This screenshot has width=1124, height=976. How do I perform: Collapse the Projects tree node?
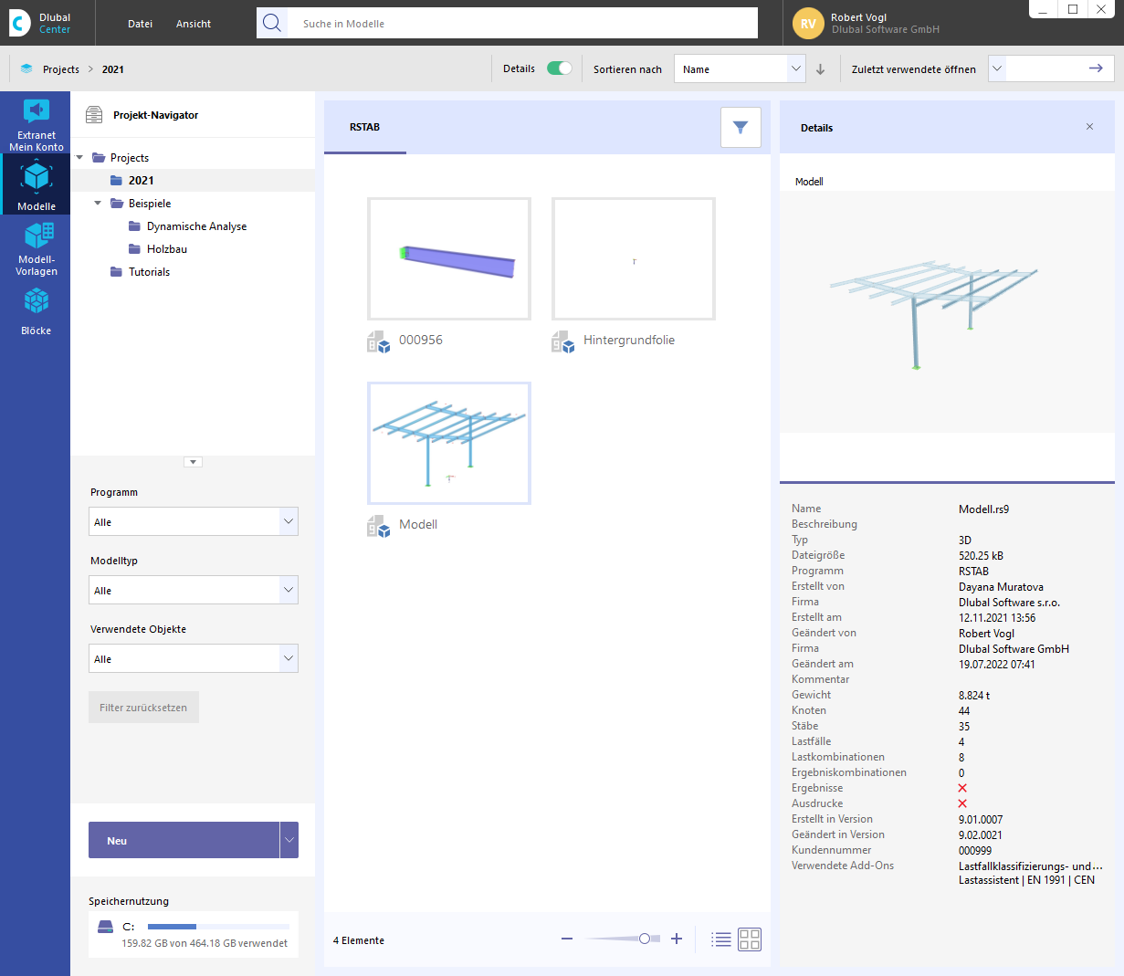coord(79,158)
